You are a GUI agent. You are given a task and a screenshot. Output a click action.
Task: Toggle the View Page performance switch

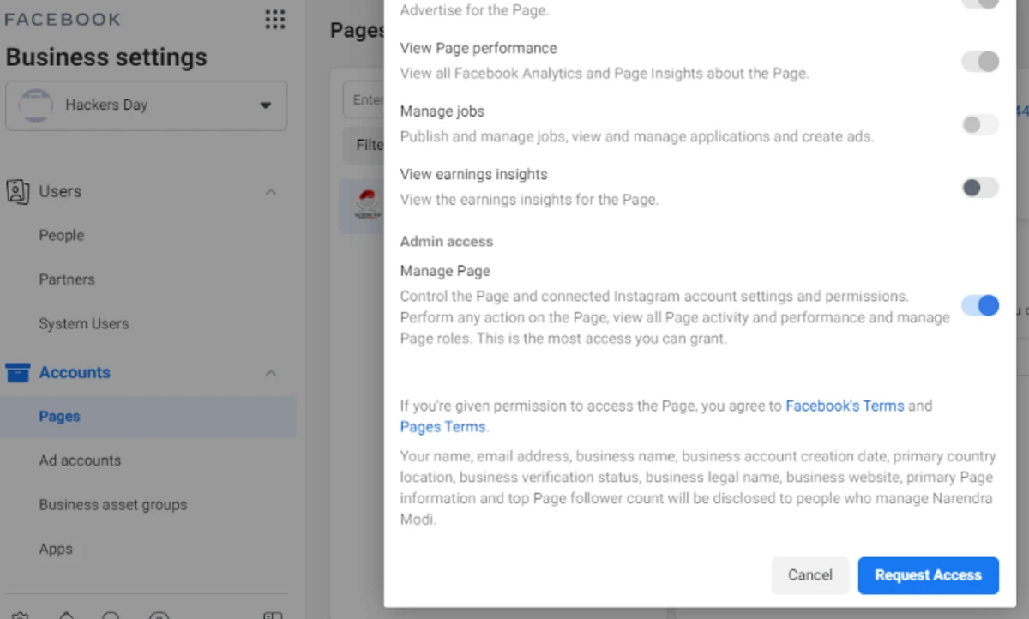pos(979,62)
